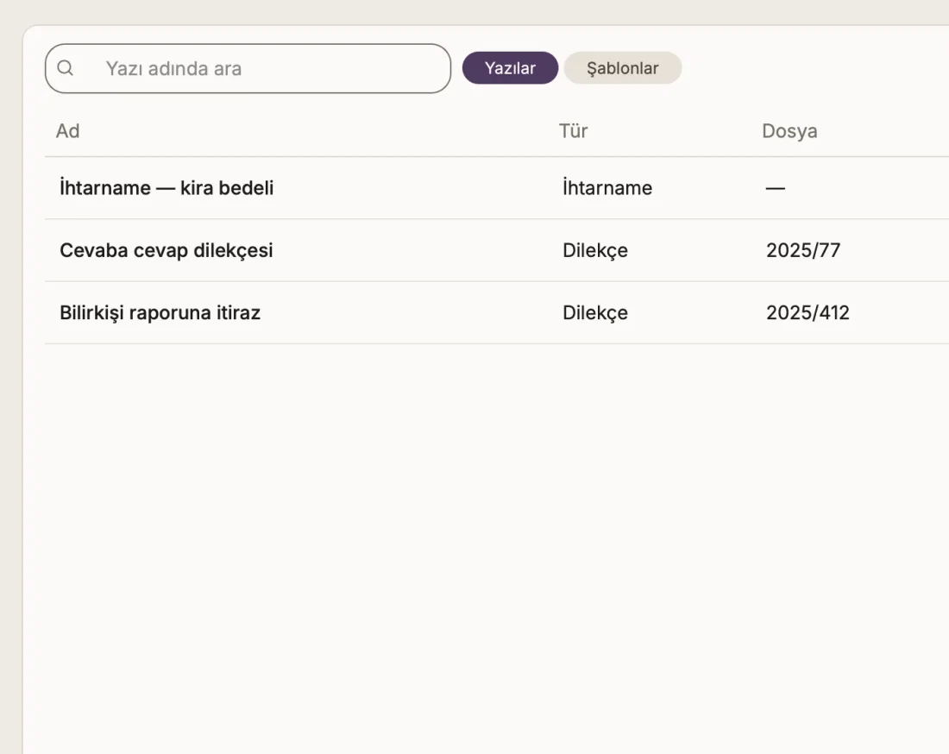Switch to the Şablonlar tab
This screenshot has width=949, height=754.
(622, 68)
